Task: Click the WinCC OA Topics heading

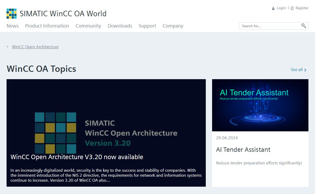Action: pyautogui.click(x=41, y=69)
